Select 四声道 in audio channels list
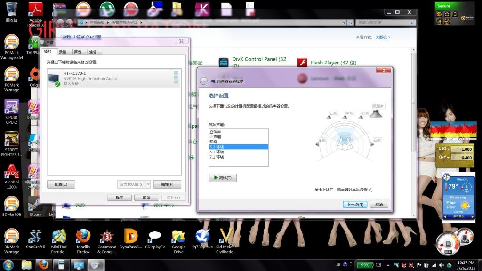482x271 pixels. point(238,137)
